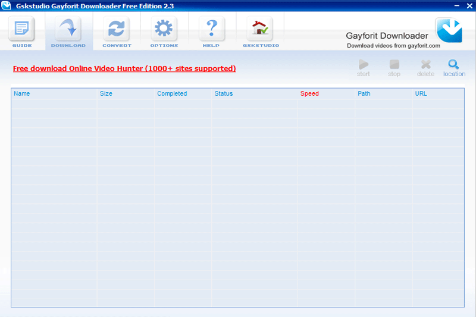
Task: Click the app icon in title bar
Action: point(6,5)
